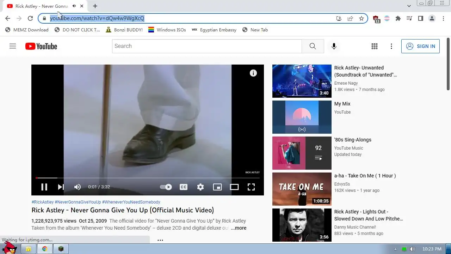The height and width of the screenshot is (254, 451).
Task: Open the Chrome profile avatar
Action: click(x=432, y=18)
